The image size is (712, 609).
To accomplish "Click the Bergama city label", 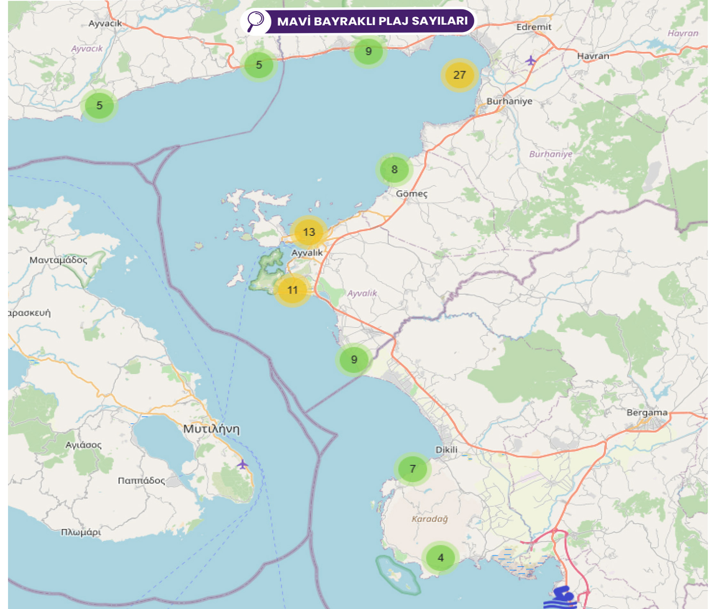I will pos(647,412).
